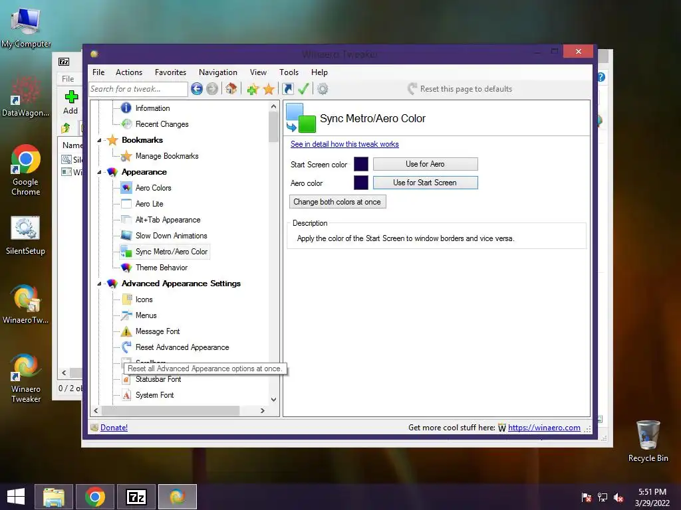Viewport: 681px width, 510px height.
Task: Open See in detail how this tweak works link
Action: (344, 144)
